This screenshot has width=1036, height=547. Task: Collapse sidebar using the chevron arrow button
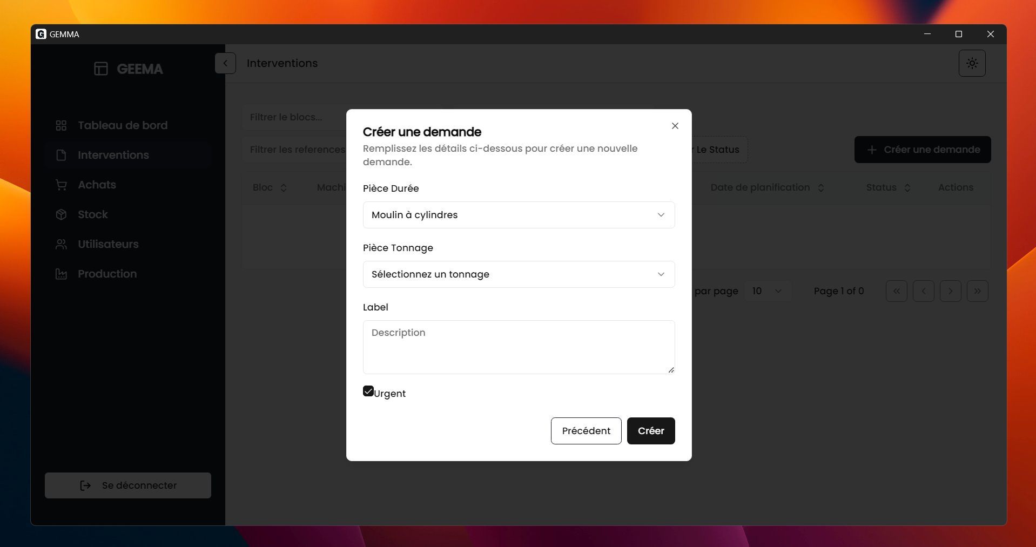[x=225, y=63]
